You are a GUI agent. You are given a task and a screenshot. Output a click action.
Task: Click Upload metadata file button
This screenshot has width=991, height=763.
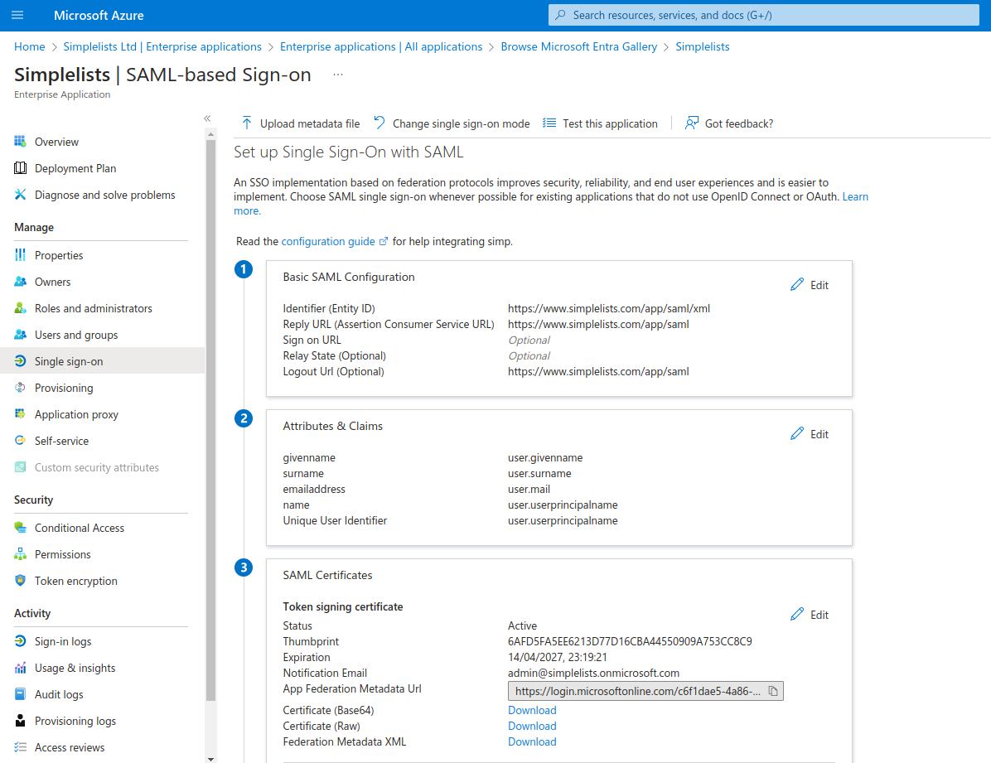[300, 123]
